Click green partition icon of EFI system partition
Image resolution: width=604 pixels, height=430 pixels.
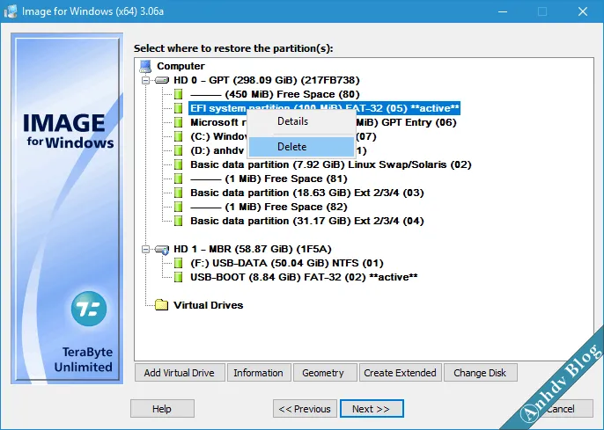178,108
